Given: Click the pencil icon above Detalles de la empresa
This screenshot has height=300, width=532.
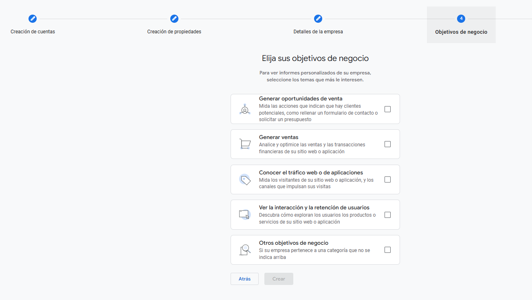Looking at the screenshot, I should pos(318,19).
